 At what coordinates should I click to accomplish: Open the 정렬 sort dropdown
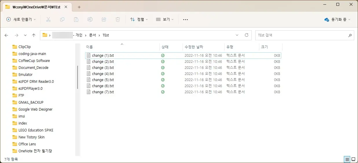139,19
